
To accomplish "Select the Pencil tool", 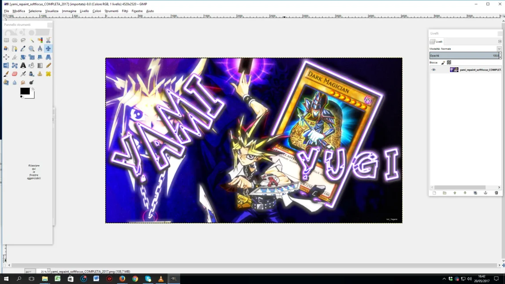I will 48,65.
